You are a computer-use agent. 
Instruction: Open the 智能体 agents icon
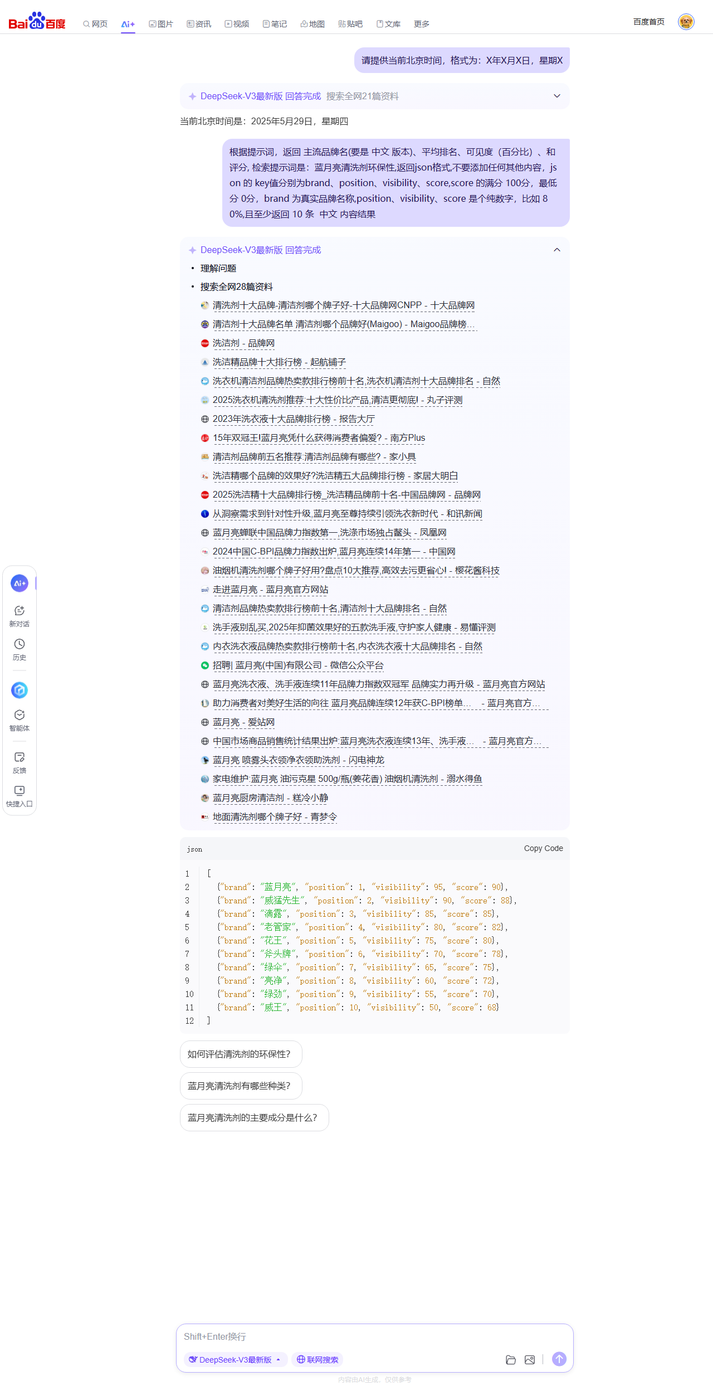[x=19, y=719]
